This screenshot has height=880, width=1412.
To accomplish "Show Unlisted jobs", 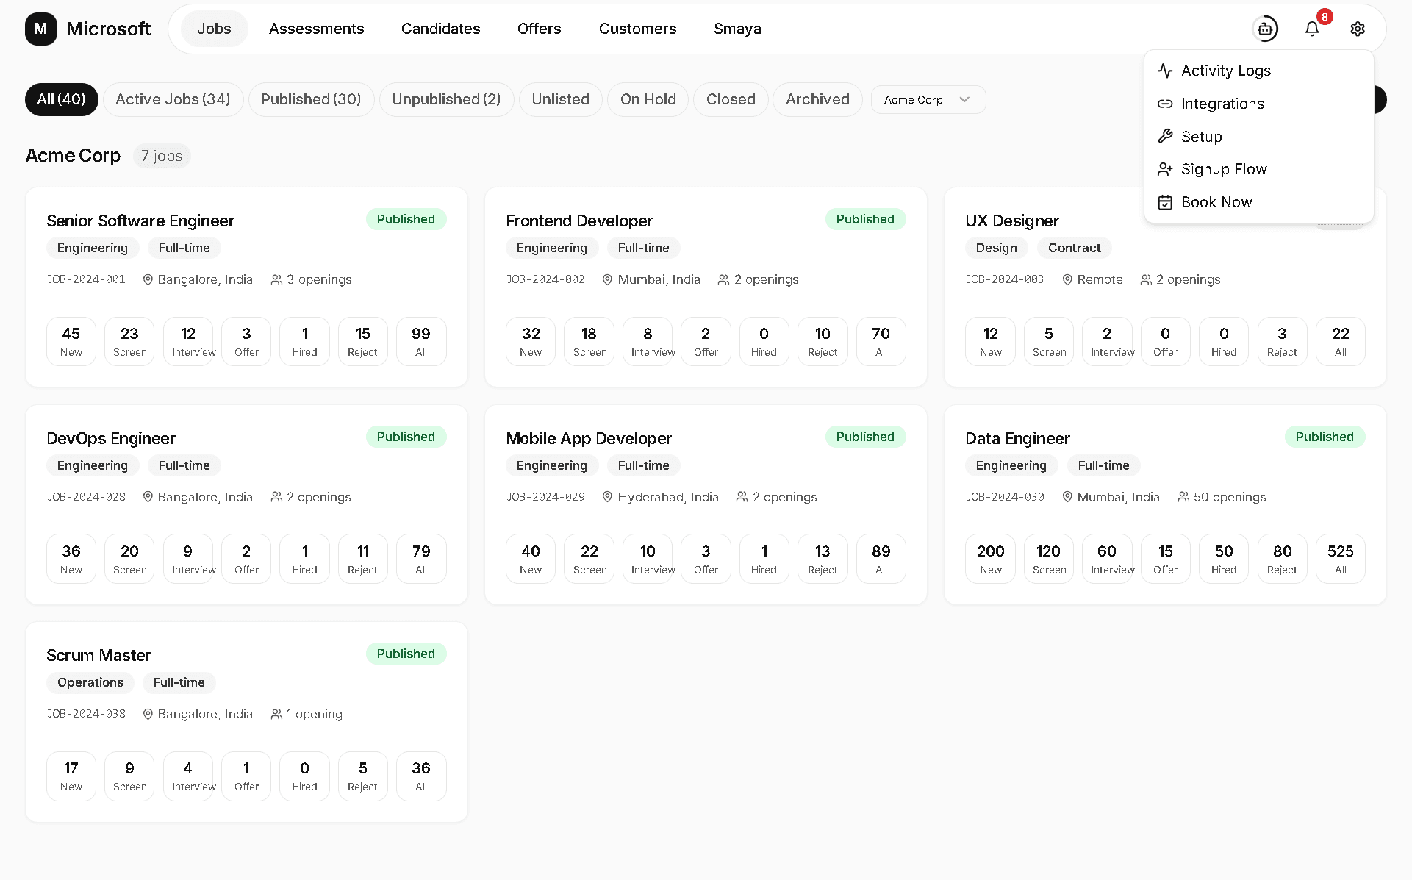I will click(560, 99).
